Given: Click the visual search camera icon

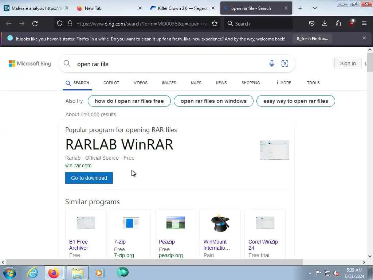Looking at the screenshot, I should (285, 63).
